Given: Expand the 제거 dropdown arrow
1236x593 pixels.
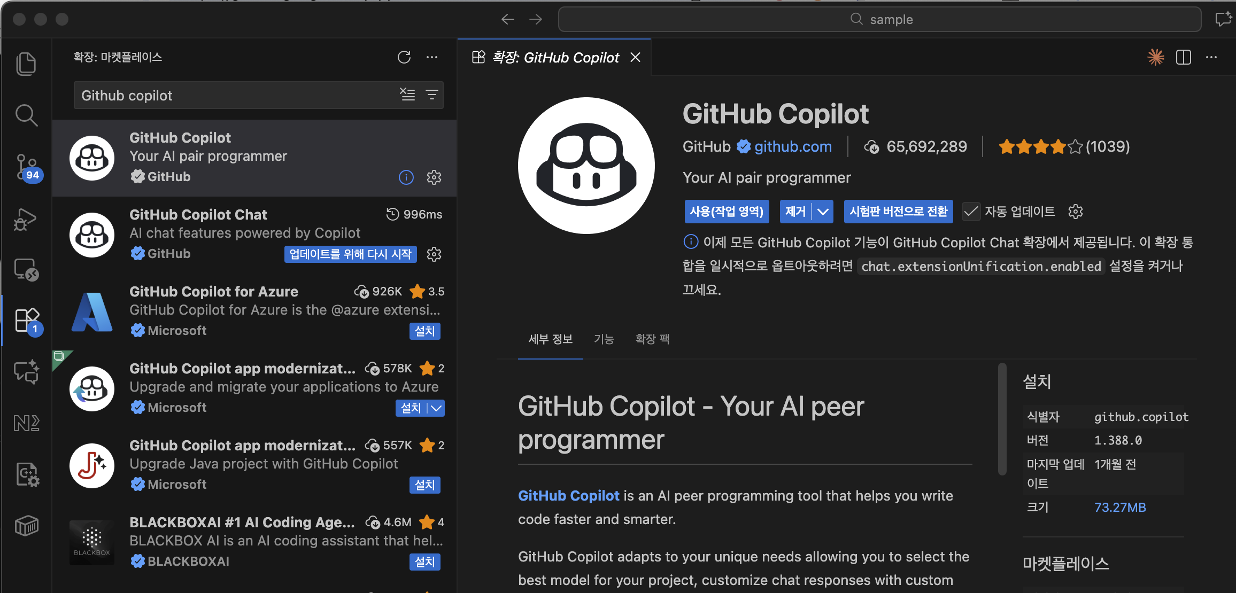Looking at the screenshot, I should pyautogui.click(x=823, y=212).
